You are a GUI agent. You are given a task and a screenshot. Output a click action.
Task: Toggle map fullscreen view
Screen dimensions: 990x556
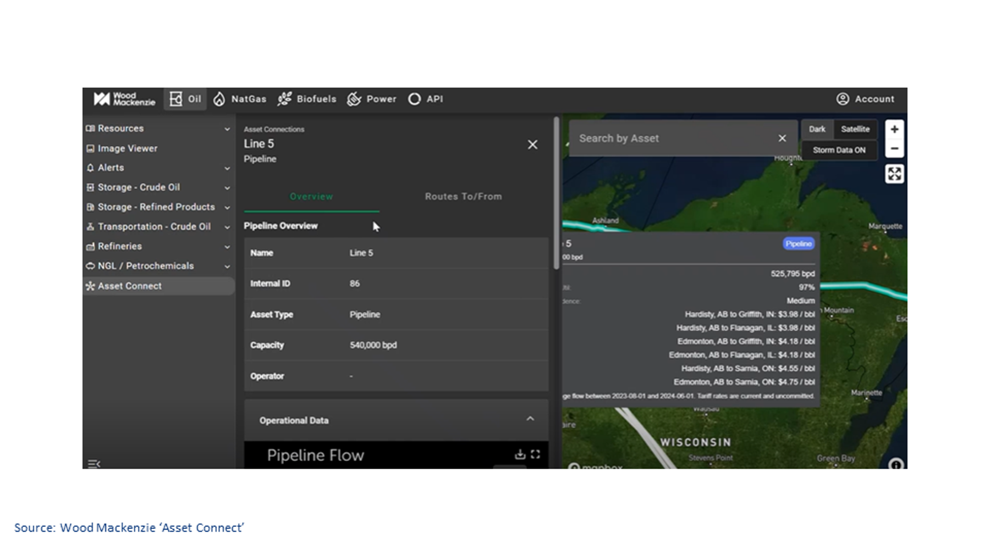[x=894, y=174]
